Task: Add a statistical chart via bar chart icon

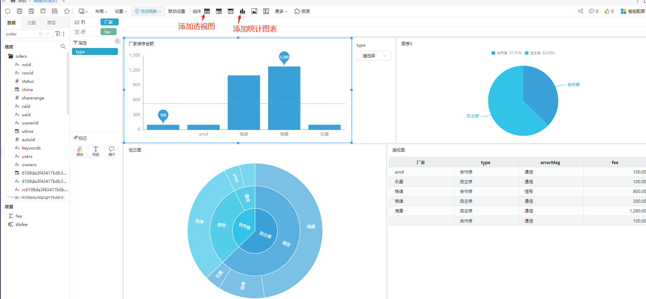Action: [x=242, y=11]
